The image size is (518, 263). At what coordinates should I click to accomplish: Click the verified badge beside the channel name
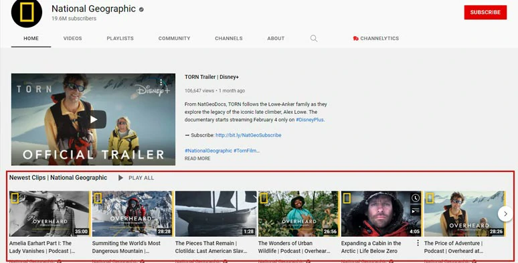pos(141,9)
